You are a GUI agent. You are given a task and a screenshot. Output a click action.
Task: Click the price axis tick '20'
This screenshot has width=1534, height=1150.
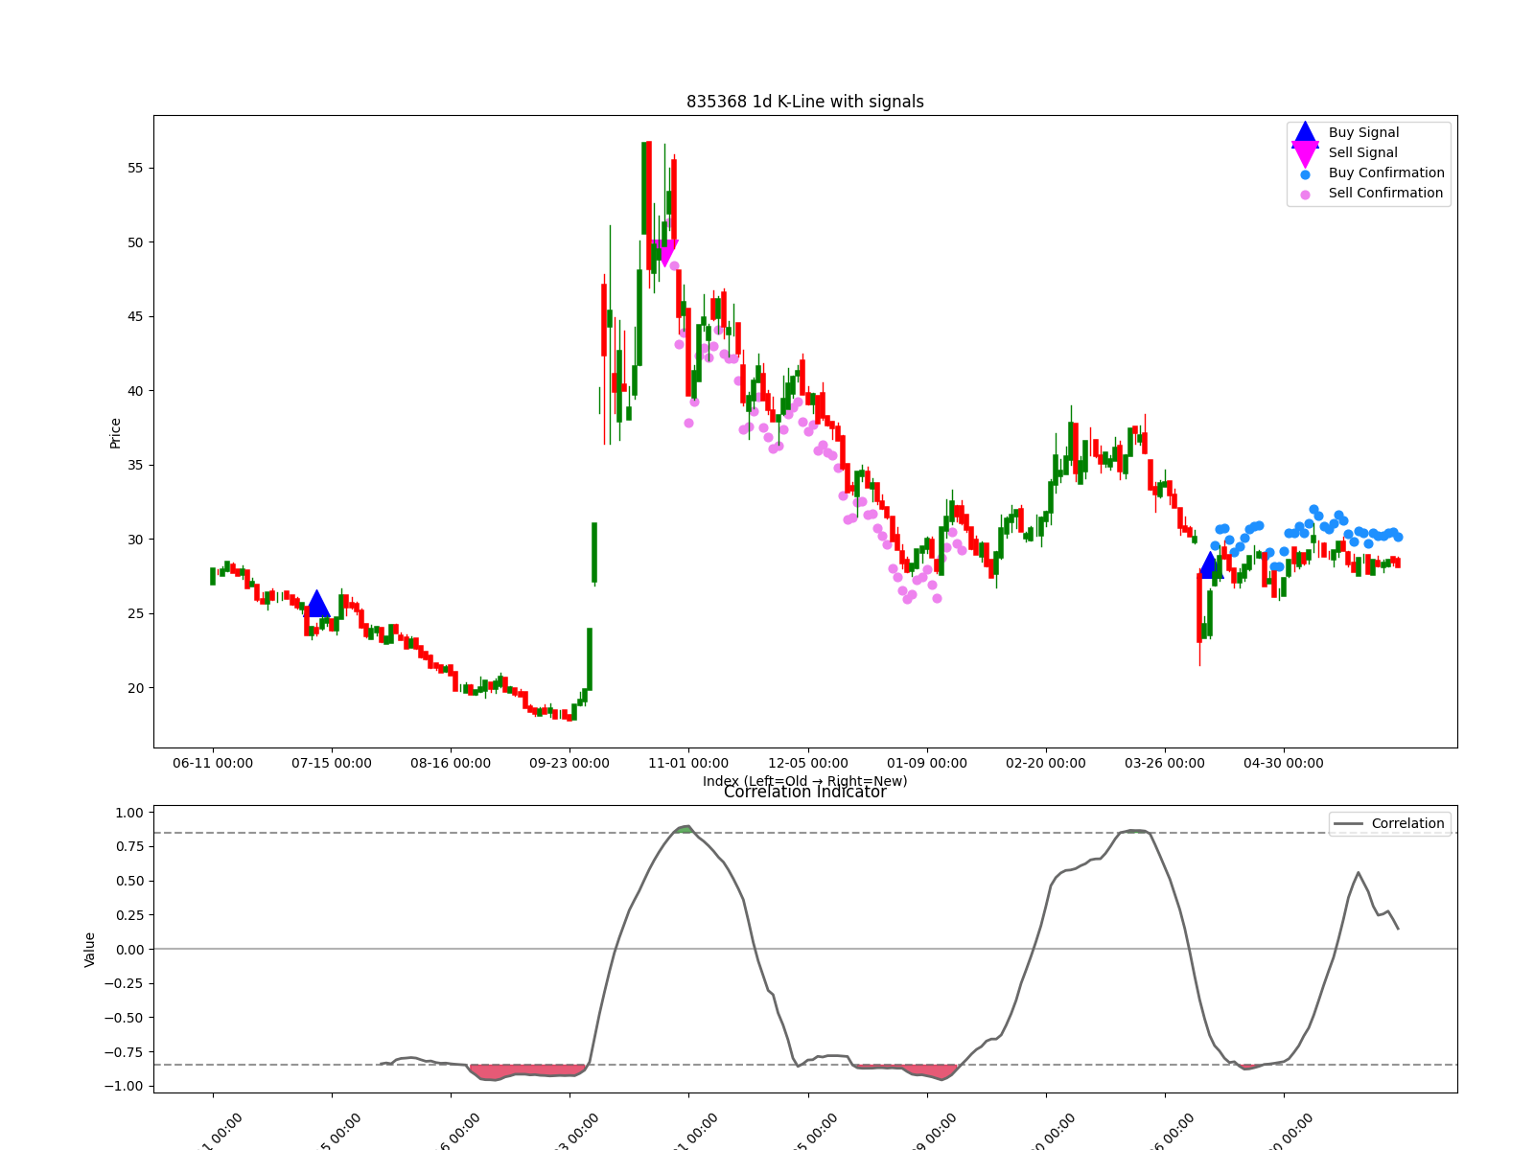(x=135, y=688)
